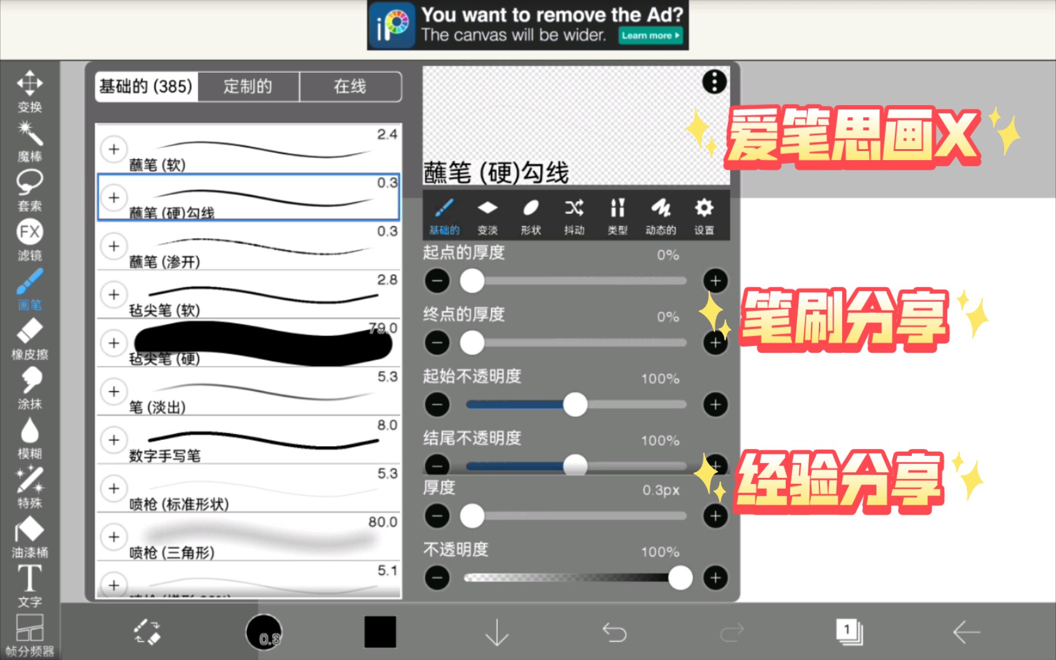Add 蘸笔 (渗开) brush with plus button
Image resolution: width=1056 pixels, height=660 pixels.
point(114,246)
